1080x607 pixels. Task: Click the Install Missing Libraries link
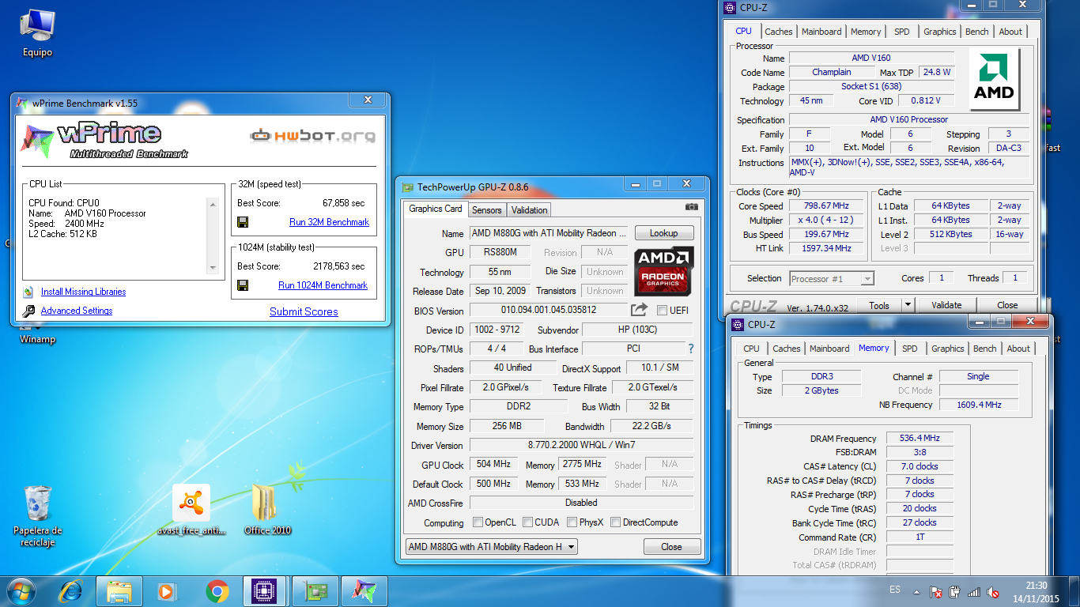point(83,292)
